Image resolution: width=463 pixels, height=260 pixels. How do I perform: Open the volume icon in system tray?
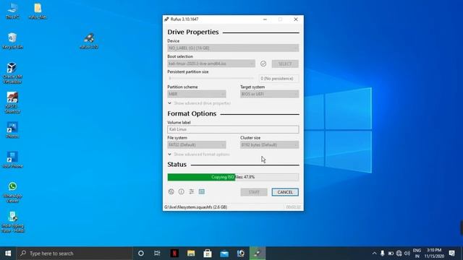pos(407,253)
